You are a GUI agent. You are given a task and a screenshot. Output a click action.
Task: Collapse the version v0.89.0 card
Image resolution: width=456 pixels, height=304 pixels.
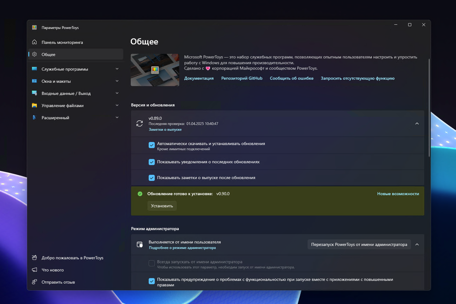tap(417, 123)
